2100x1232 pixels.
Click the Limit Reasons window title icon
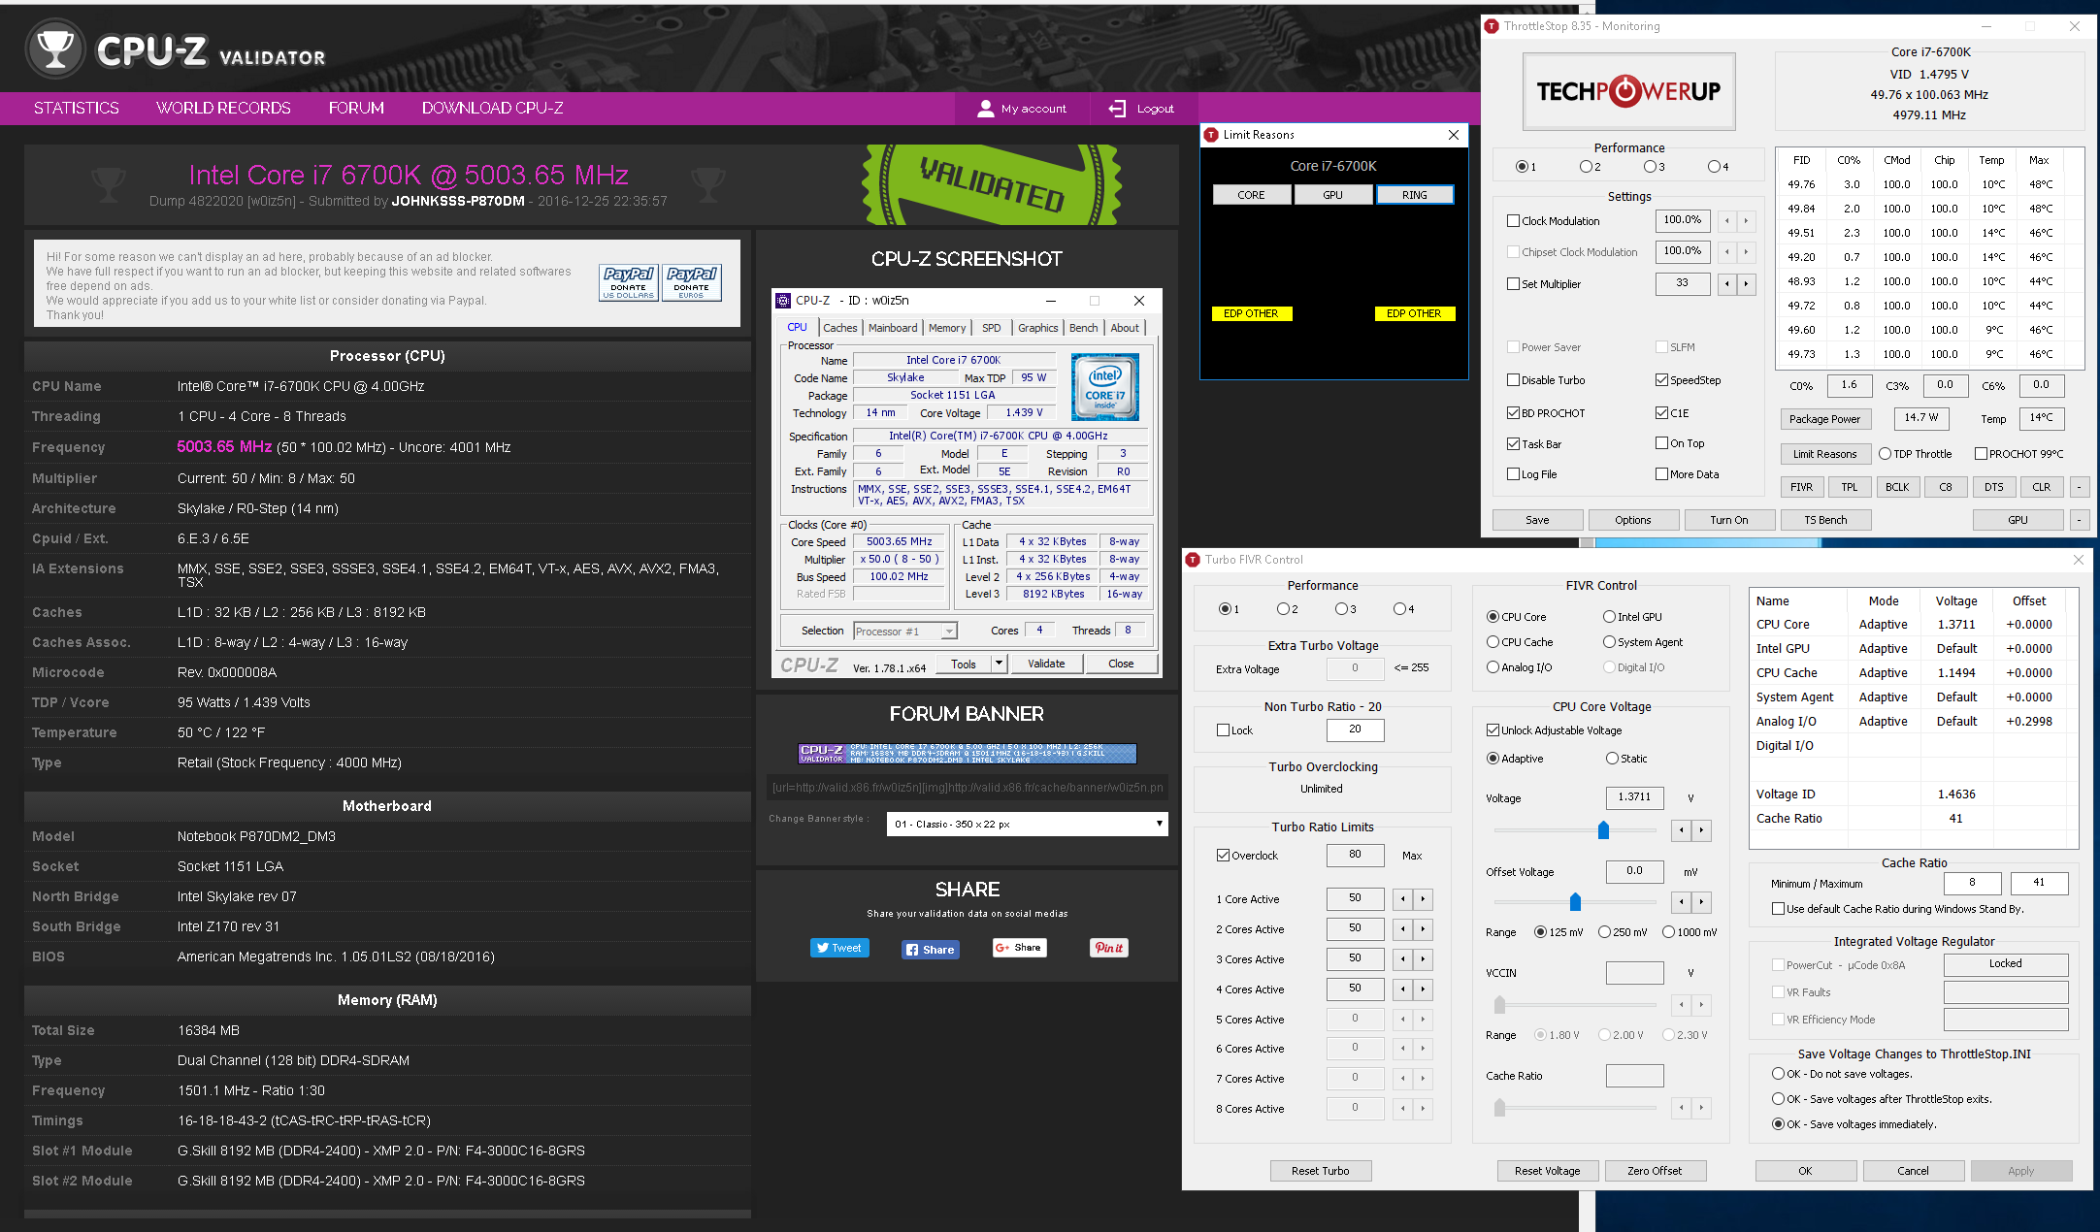tap(1211, 135)
